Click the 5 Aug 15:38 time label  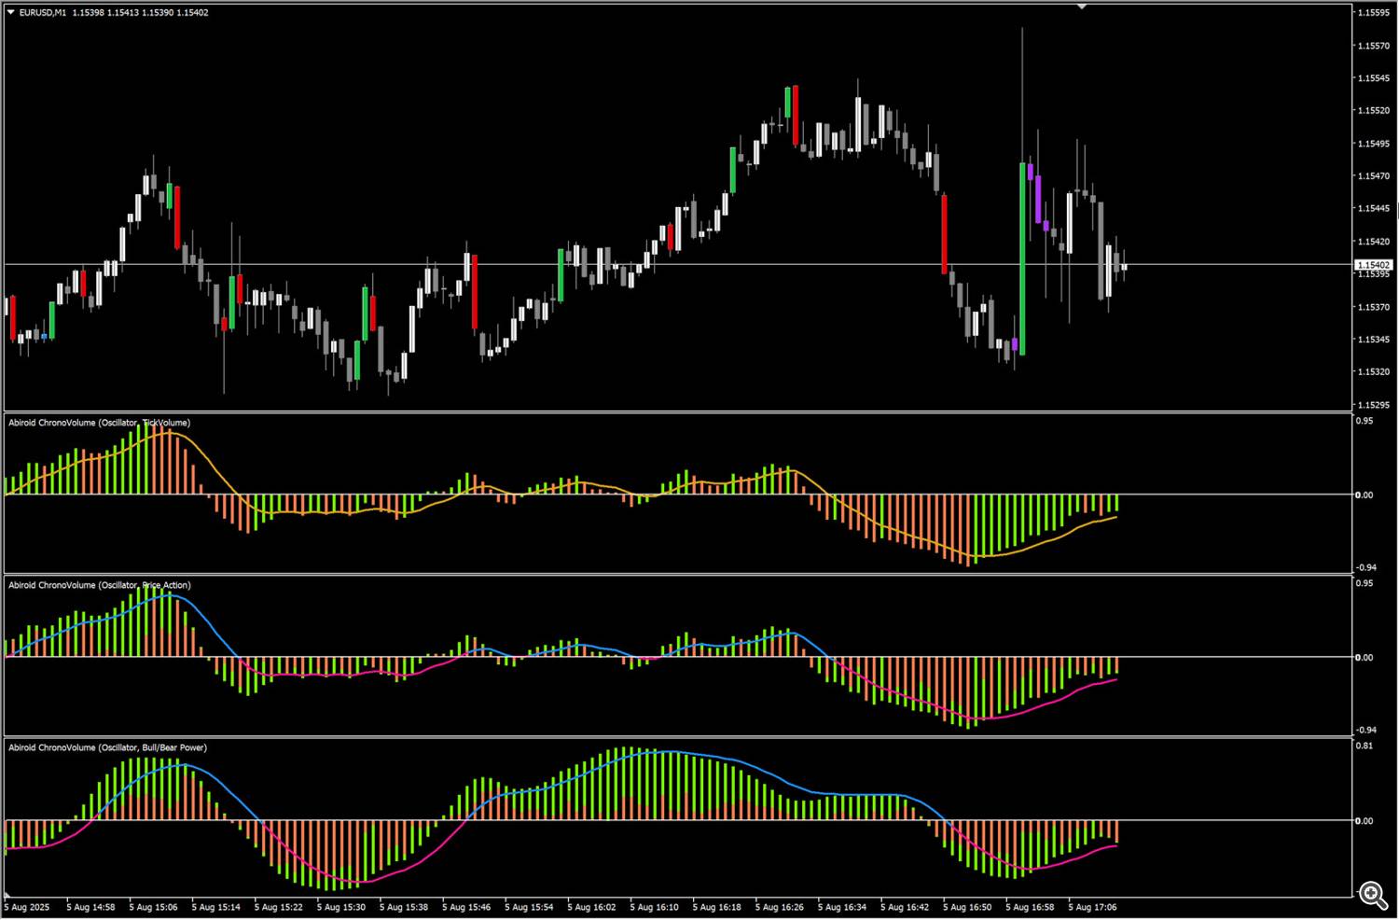(x=404, y=907)
